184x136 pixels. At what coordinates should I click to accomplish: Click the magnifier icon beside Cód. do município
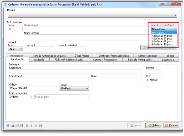click(x=31, y=97)
